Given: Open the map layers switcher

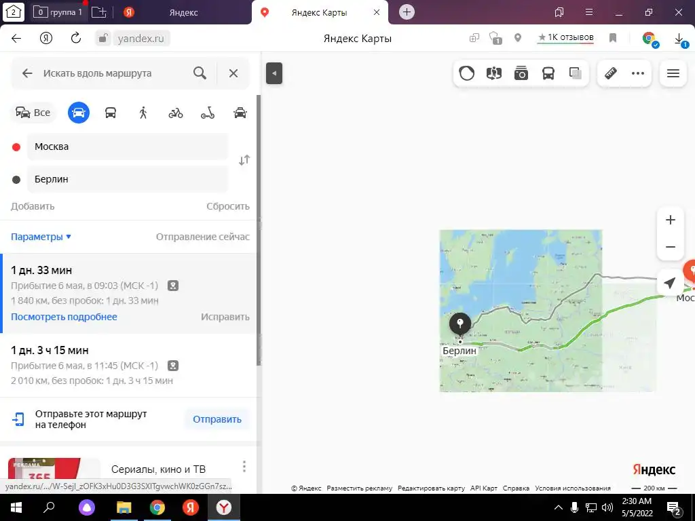Looking at the screenshot, I should [576, 73].
